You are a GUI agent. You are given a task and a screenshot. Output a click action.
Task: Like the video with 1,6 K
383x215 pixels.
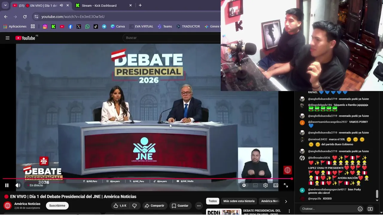[x=120, y=206]
